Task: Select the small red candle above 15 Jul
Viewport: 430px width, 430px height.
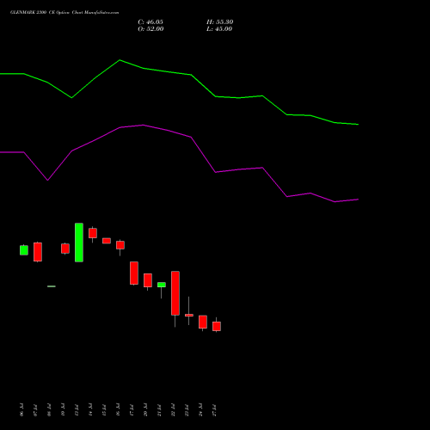Action: click(107, 241)
